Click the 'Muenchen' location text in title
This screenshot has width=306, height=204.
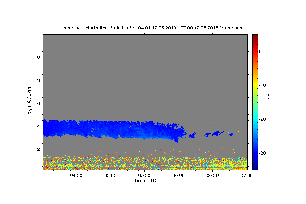click(231, 28)
